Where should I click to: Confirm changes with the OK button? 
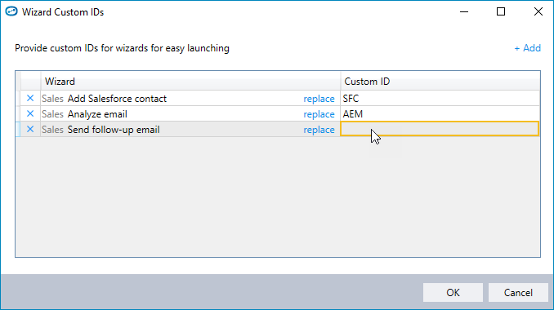click(453, 292)
